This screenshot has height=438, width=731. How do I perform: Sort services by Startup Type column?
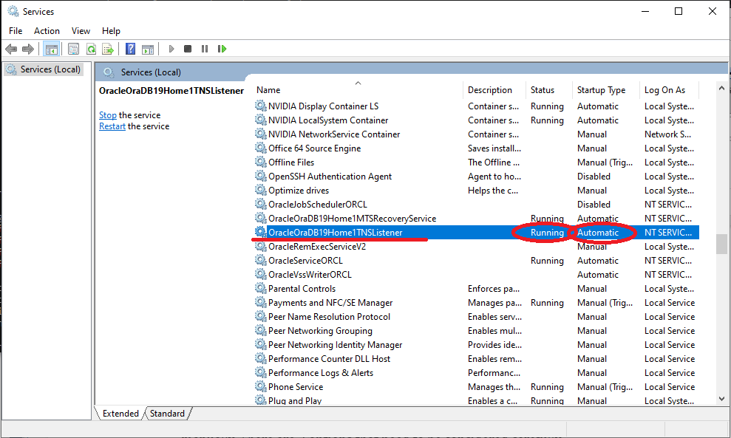coord(601,90)
